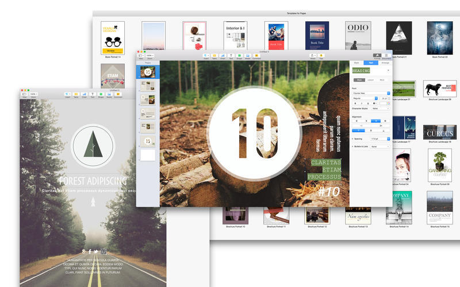Switch to the Style tab in the inspector
Screen dimensions: 460x287
(x=356, y=62)
